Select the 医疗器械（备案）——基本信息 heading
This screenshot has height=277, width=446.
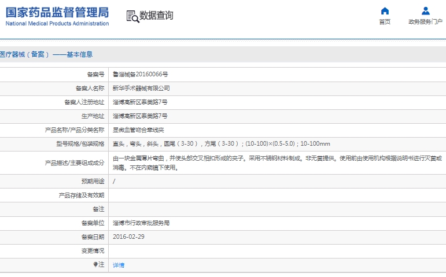tap(46, 54)
